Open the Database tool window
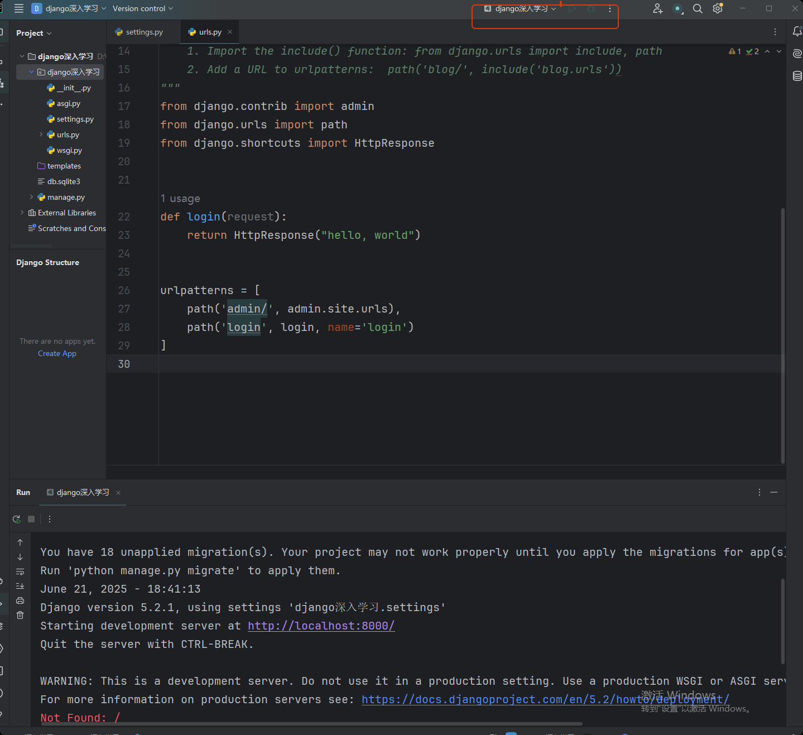 [x=797, y=76]
